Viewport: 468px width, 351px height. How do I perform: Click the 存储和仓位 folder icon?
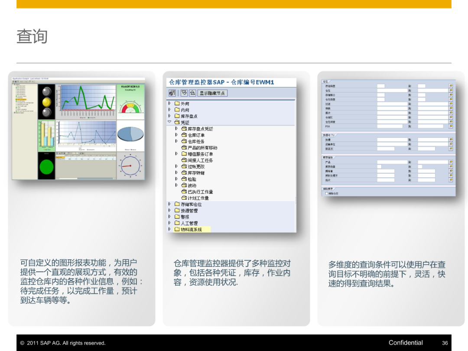[x=177, y=204]
